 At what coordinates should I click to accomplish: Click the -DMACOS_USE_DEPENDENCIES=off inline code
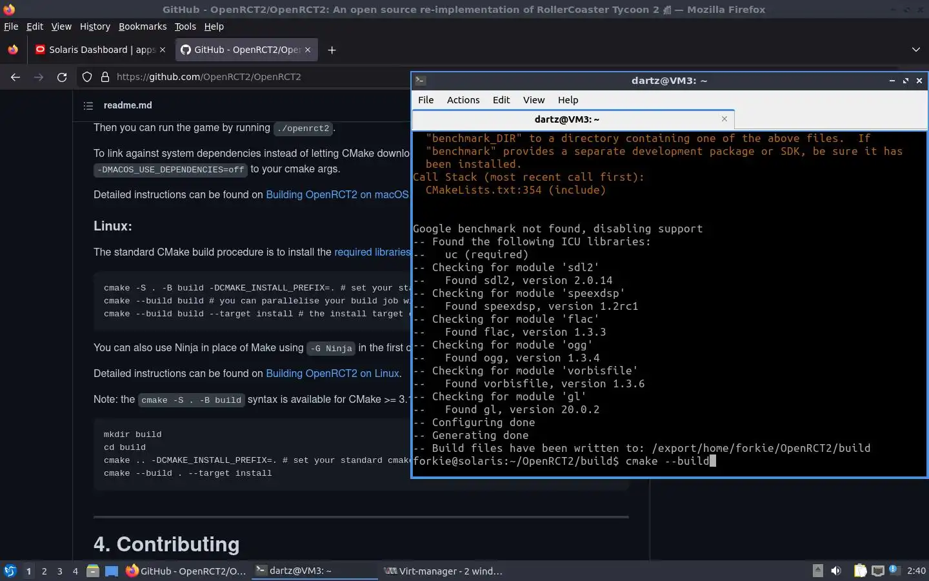(171, 170)
